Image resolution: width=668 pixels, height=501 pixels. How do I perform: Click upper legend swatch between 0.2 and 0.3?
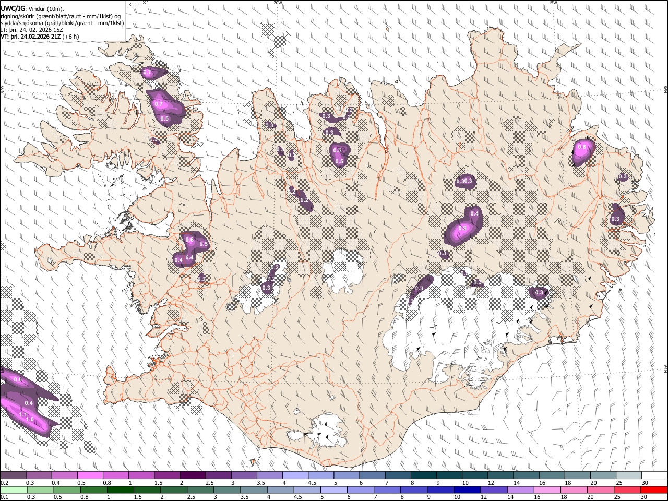[x=14, y=475]
